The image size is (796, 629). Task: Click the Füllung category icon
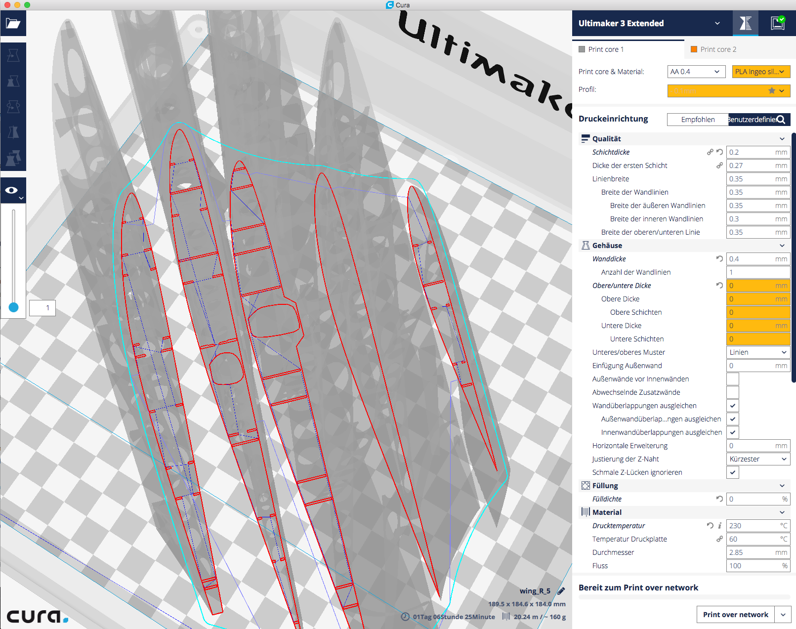[x=586, y=486]
